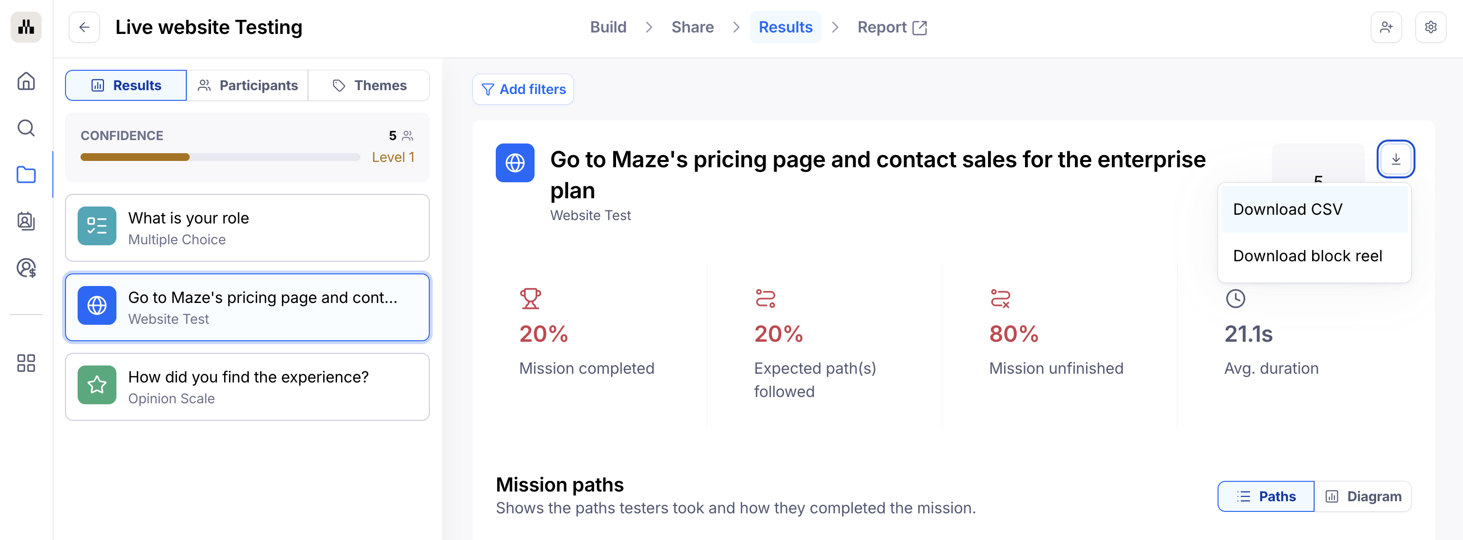
Task: Open the settings gear icon
Action: (x=1430, y=27)
